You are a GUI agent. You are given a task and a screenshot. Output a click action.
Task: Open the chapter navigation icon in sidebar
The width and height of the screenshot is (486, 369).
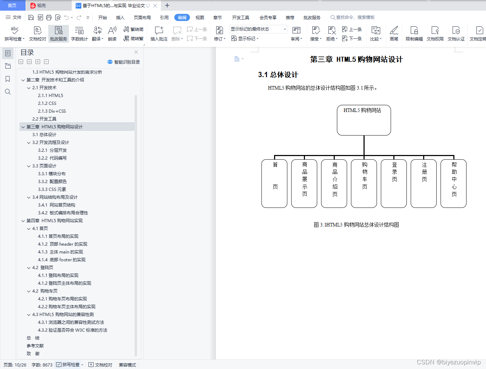(7, 66)
